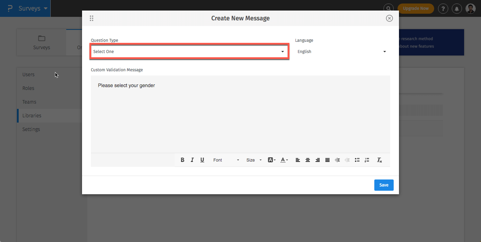
Task: Remove text formatting with the clear formatting icon
Action: pos(380,160)
